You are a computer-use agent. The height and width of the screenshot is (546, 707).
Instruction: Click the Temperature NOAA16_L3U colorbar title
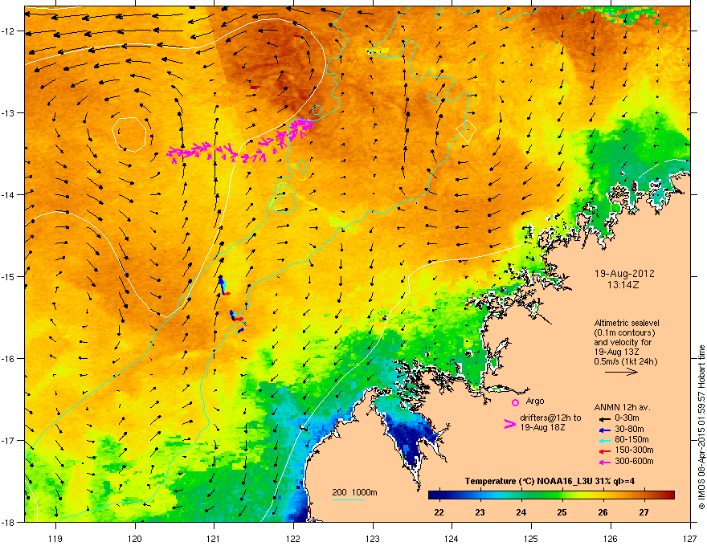pyautogui.click(x=550, y=481)
